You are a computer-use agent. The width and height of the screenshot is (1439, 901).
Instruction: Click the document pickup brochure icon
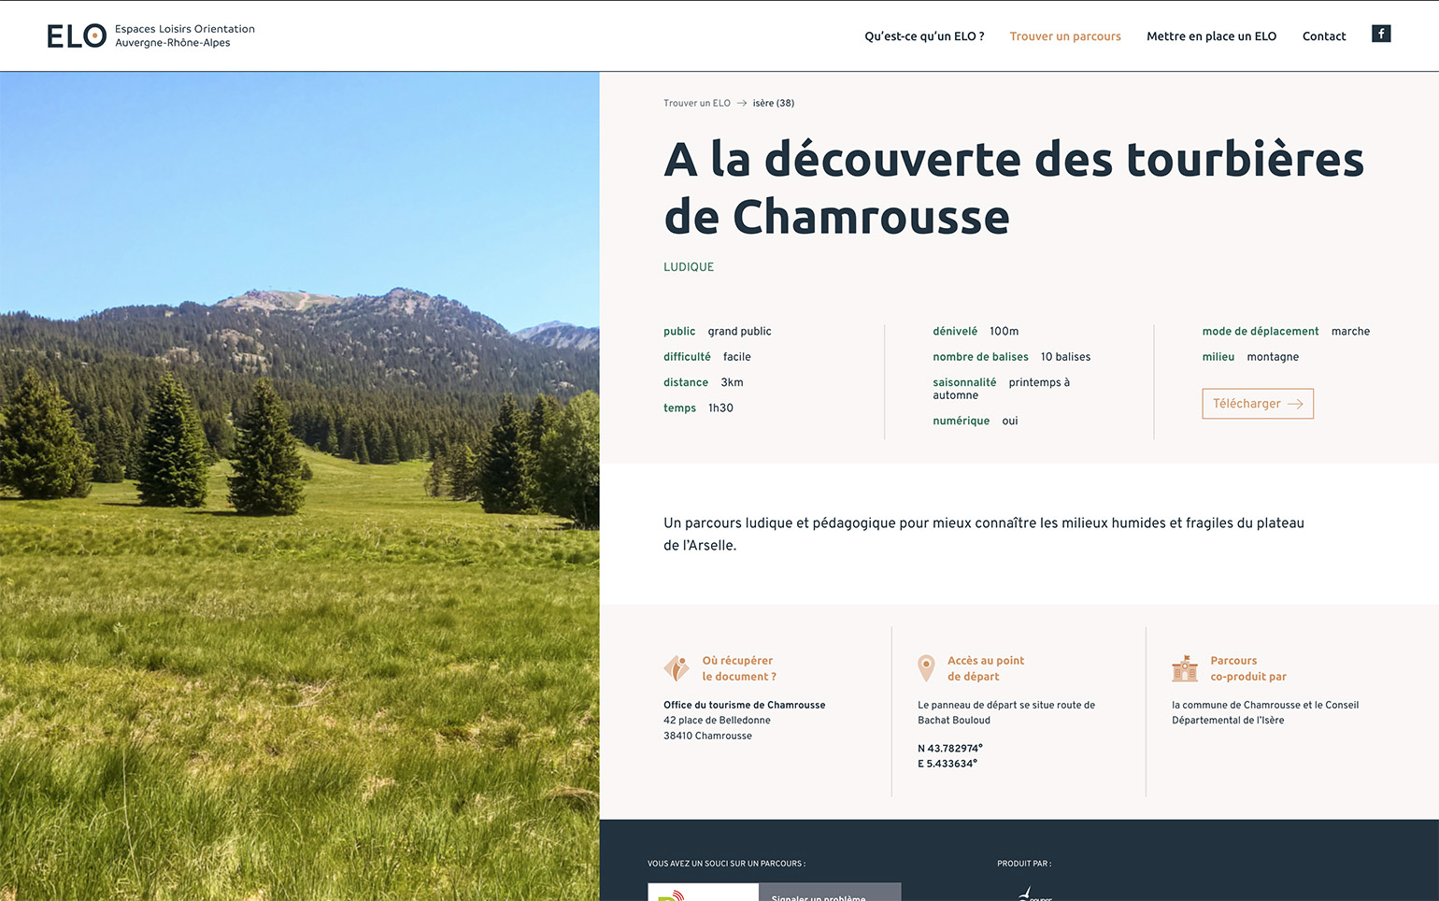677,668
